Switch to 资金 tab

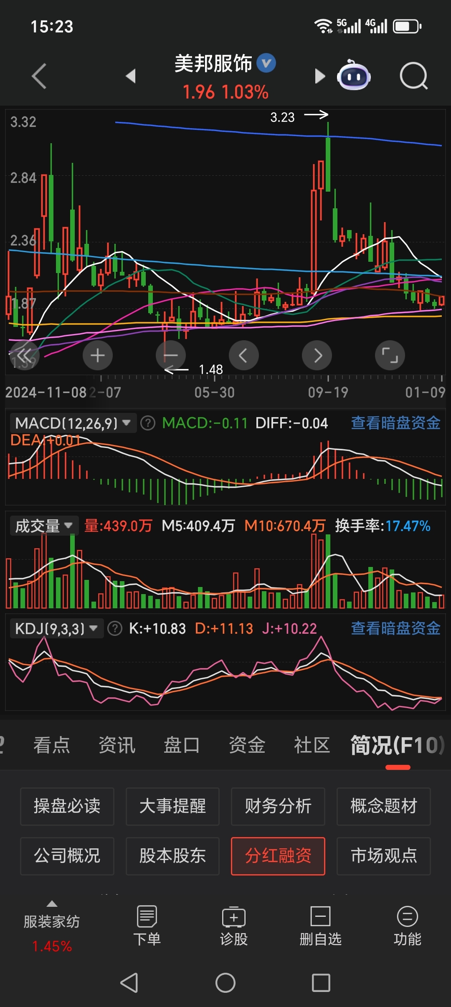(247, 745)
